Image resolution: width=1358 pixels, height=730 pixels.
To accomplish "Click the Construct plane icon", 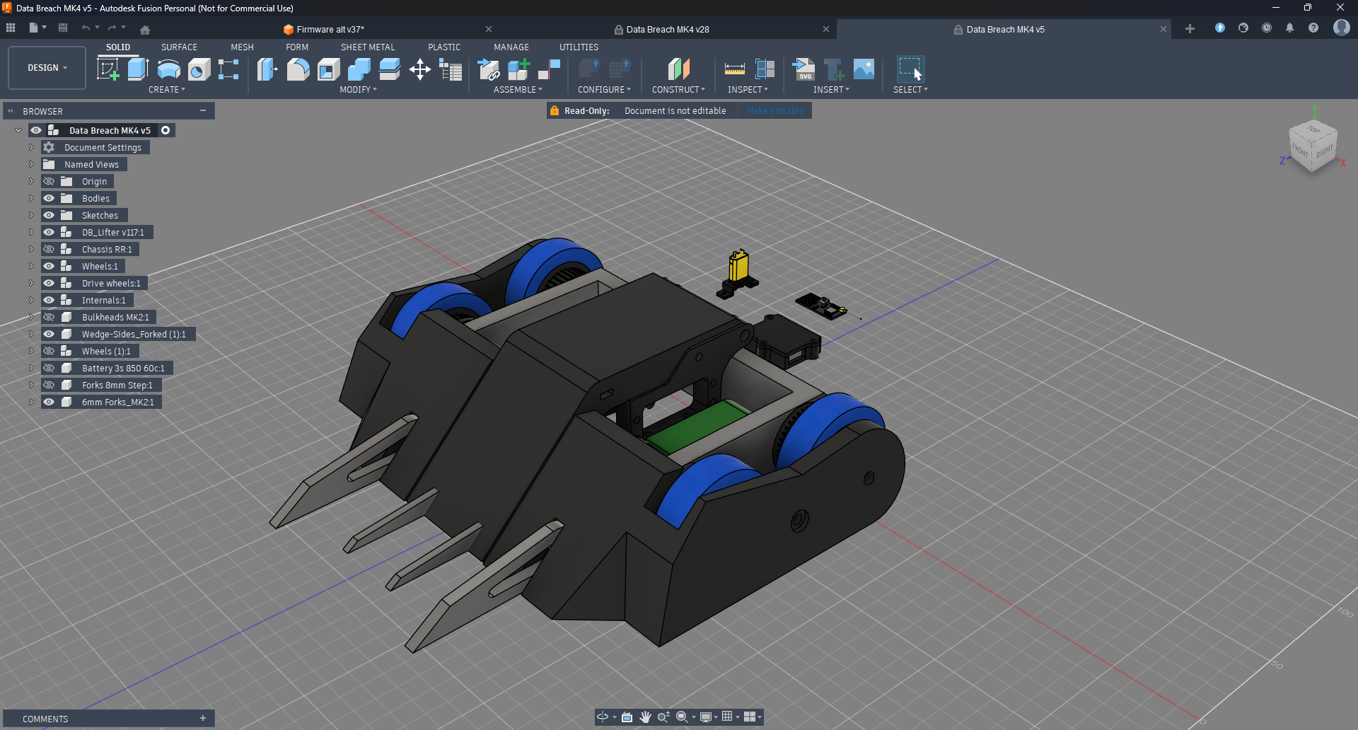I will tap(678, 69).
